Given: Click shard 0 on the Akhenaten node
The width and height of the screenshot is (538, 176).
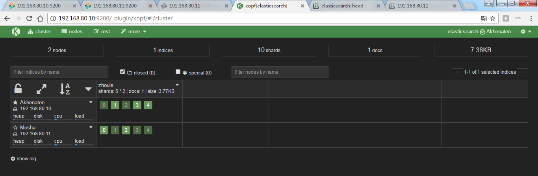Looking at the screenshot, I should [x=104, y=105].
